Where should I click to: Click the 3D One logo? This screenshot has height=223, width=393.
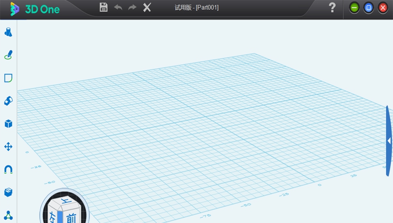[35, 9]
